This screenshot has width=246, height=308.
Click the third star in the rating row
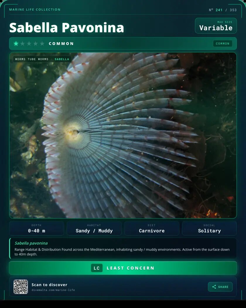tap(29, 43)
